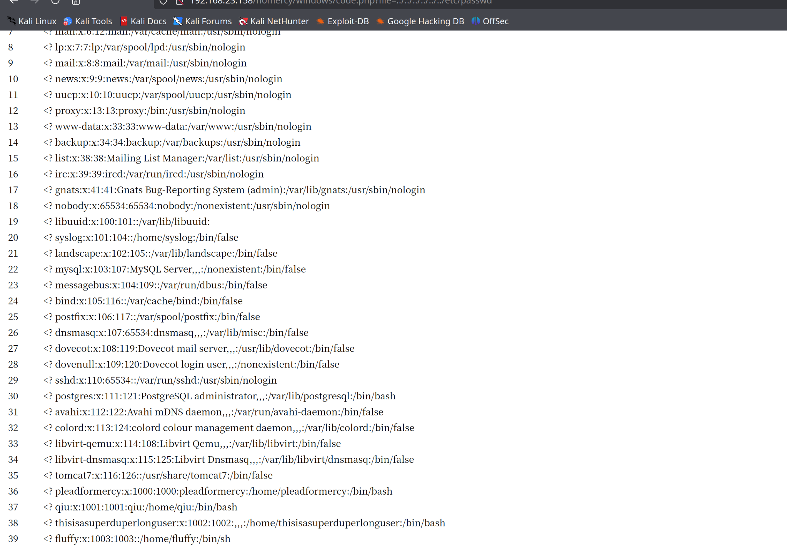Click the proxy:x:13:13 entry line
787x545 pixels.
144,111
